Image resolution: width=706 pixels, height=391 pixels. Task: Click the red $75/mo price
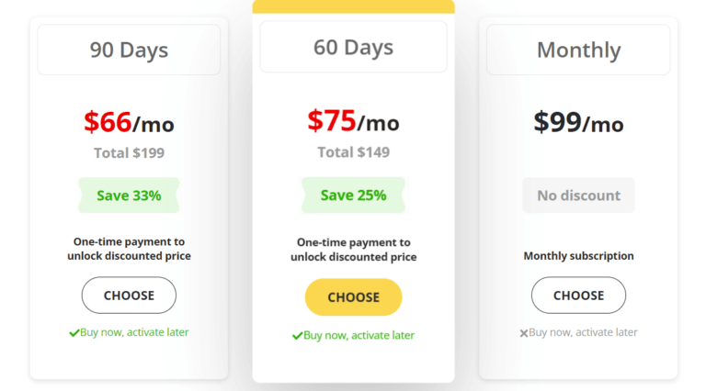pyautogui.click(x=353, y=121)
